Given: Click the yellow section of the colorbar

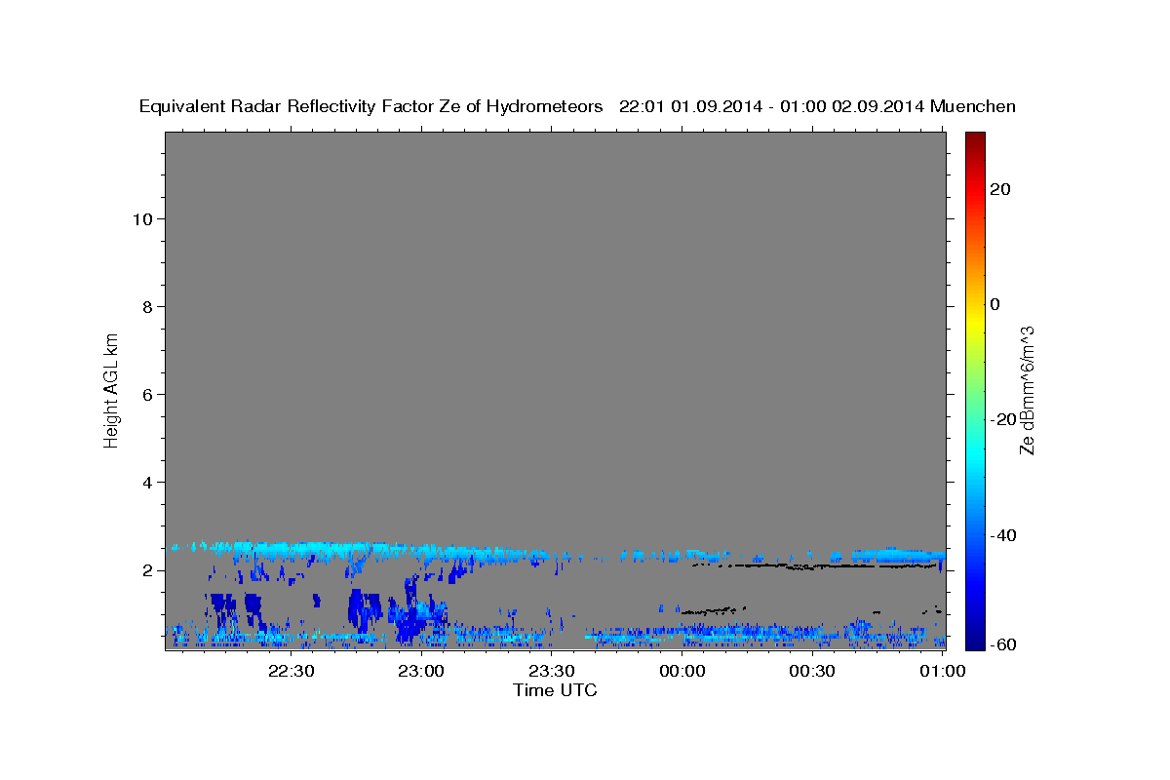Looking at the screenshot, I should pos(975,322).
